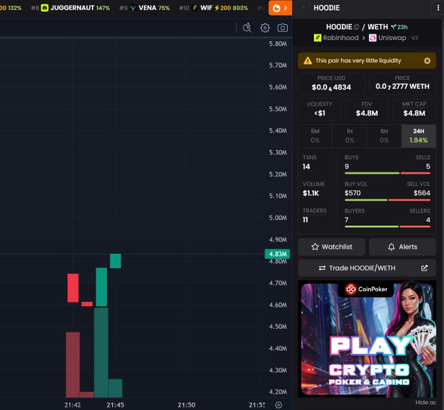
Task: Select the 1H timeframe tab
Action: [x=350, y=136]
